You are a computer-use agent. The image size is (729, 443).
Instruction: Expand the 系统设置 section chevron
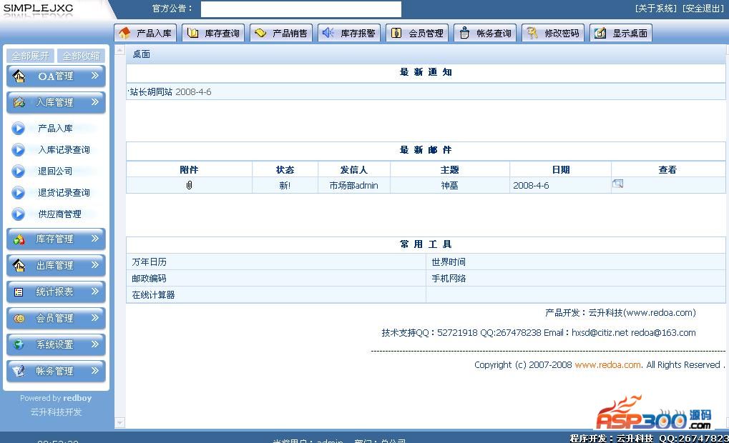pyautogui.click(x=95, y=344)
